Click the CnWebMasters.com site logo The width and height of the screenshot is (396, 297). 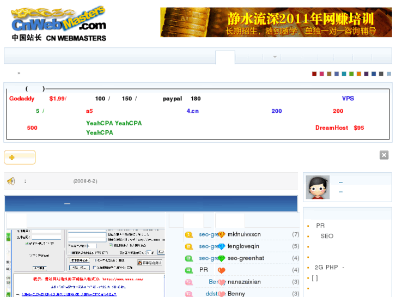[x=59, y=23]
